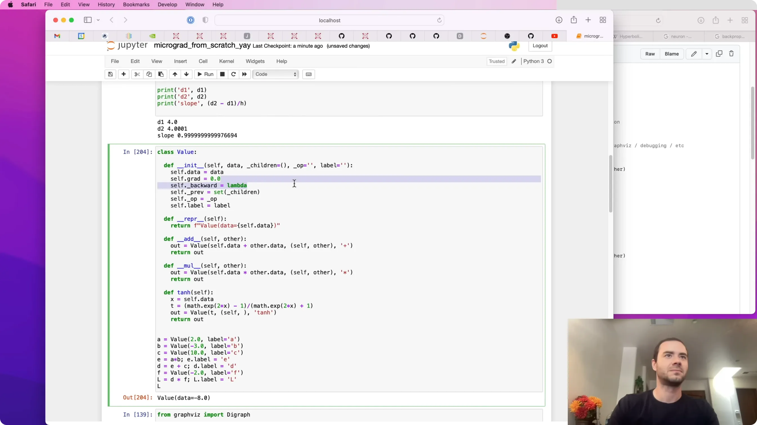Expand the edit options dropdown in GitHub window

[x=707, y=54]
